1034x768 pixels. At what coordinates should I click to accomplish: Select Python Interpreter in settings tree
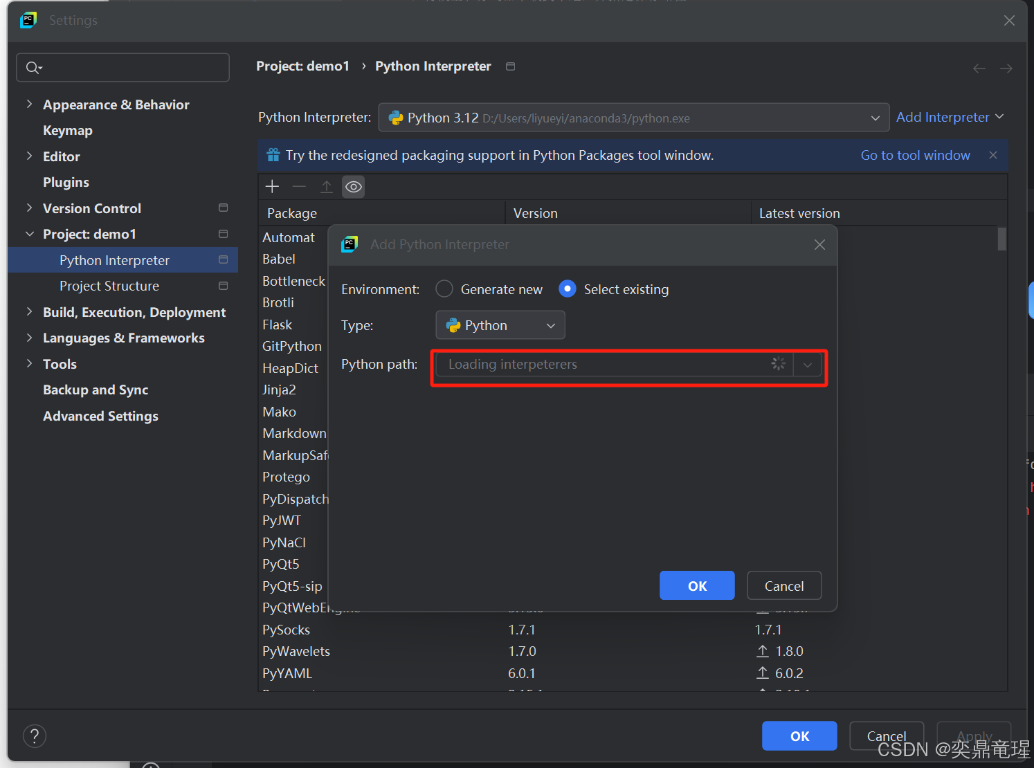tap(123, 260)
